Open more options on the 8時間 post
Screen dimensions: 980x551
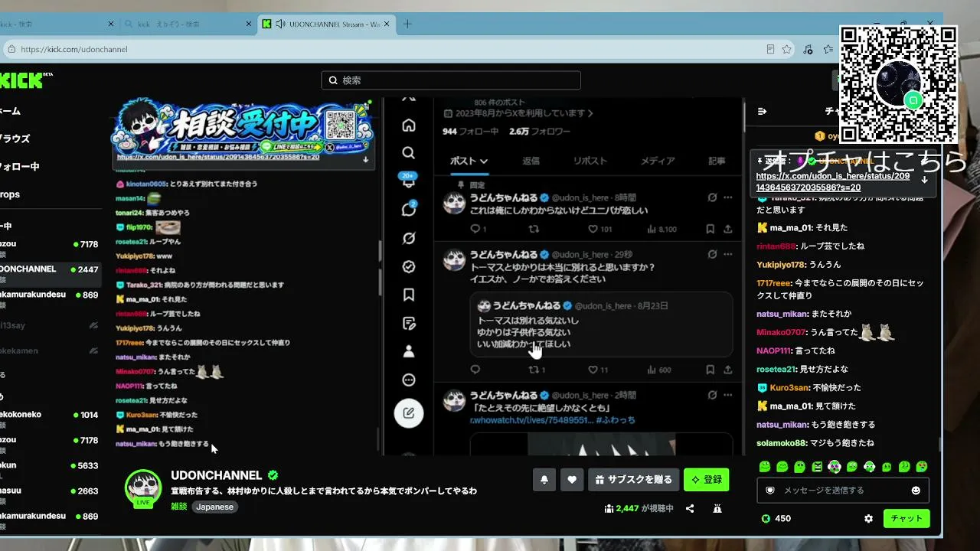point(727,197)
